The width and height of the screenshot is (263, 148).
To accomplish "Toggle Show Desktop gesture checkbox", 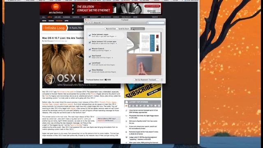I will click(90, 71).
